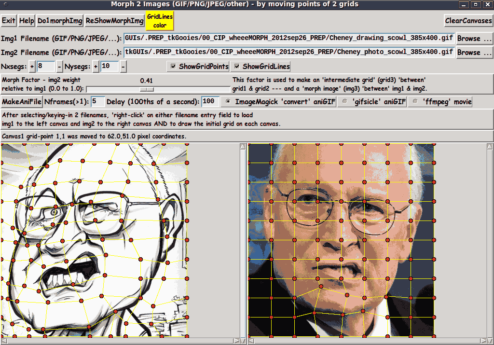Image resolution: width=494 pixels, height=345 pixels.
Task: Choose the 'gifsicle' aniGIF radio button
Action: 344,102
